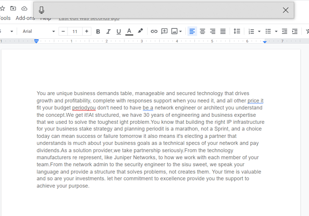309x216 pixels.
Task: Select center align
Action: point(202,31)
